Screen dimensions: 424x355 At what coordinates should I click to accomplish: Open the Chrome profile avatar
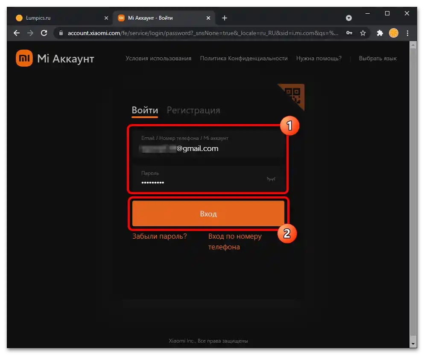point(394,33)
